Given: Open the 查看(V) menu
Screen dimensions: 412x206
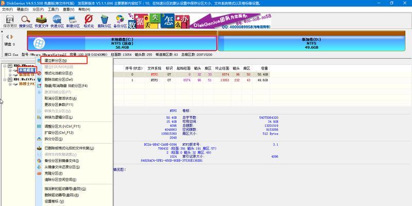Looking at the screenshot, I should (x=68, y=9).
